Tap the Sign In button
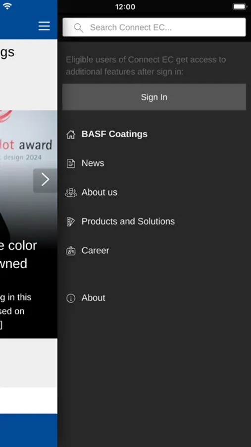The width and height of the screenshot is (251, 447). click(x=154, y=97)
